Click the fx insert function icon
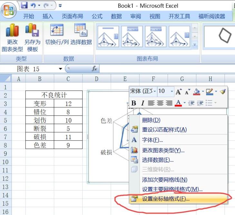This screenshot has height=215, width=235. point(94,69)
